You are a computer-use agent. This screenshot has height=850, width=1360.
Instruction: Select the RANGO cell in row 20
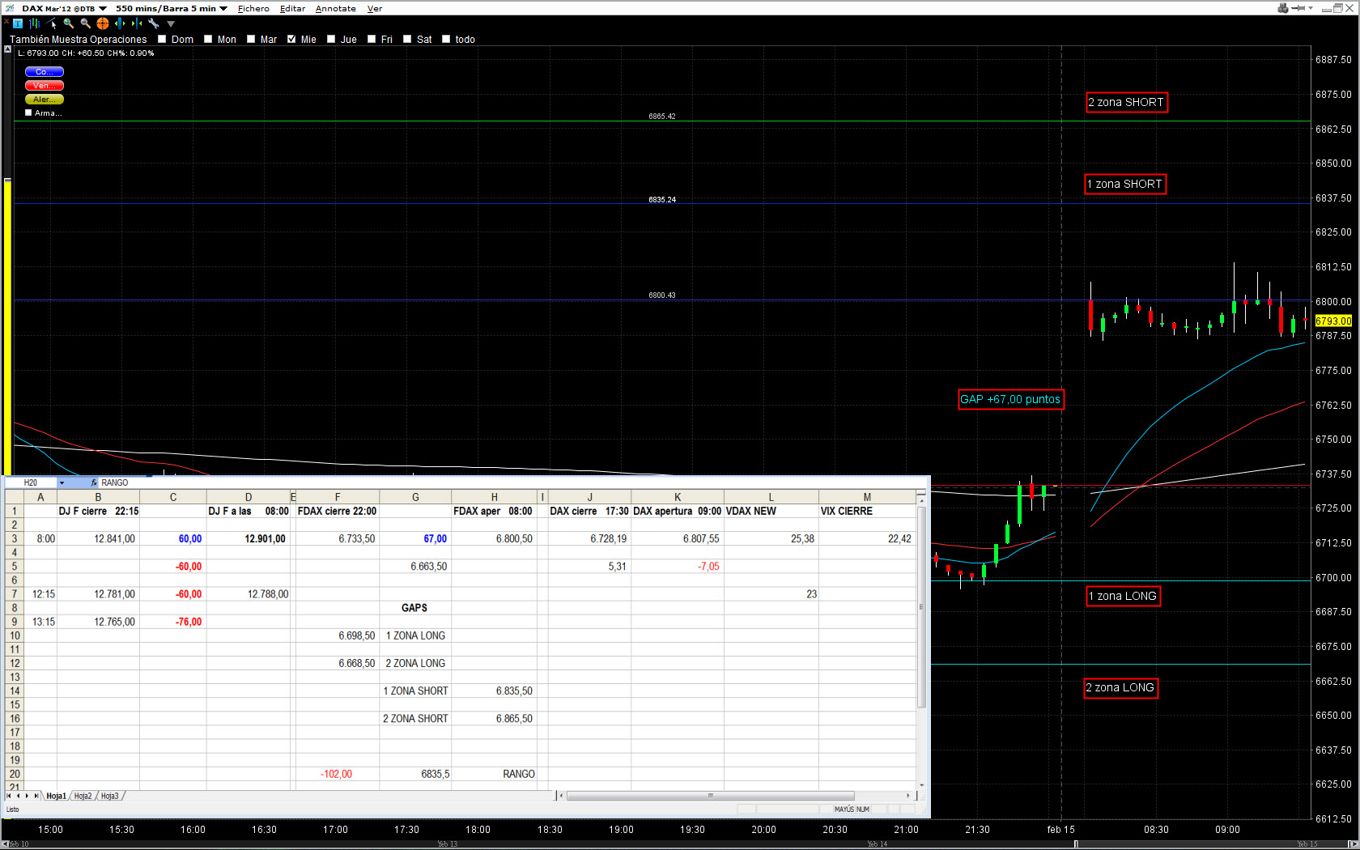tap(495, 774)
